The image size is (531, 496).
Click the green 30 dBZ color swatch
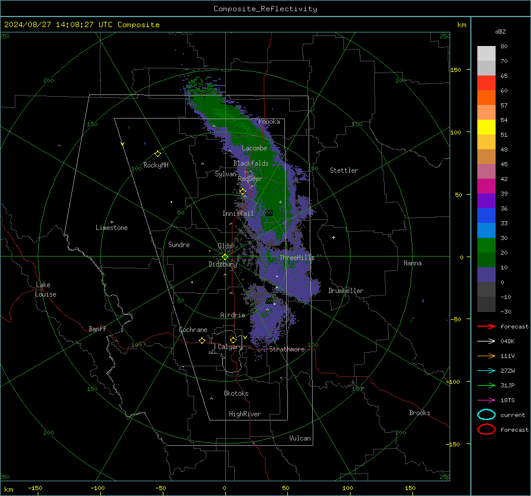tap(486, 245)
